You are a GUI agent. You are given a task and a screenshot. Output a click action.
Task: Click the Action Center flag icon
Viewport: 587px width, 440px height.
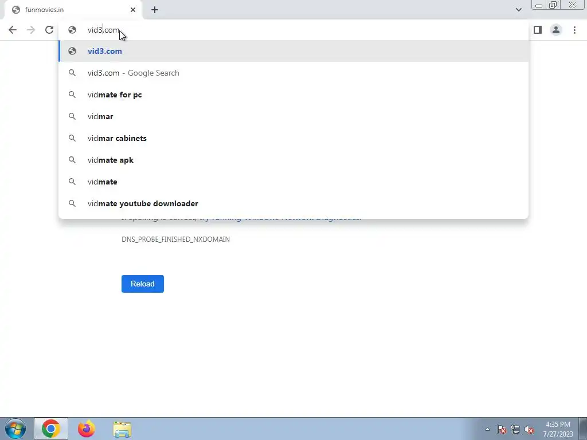coord(502,429)
